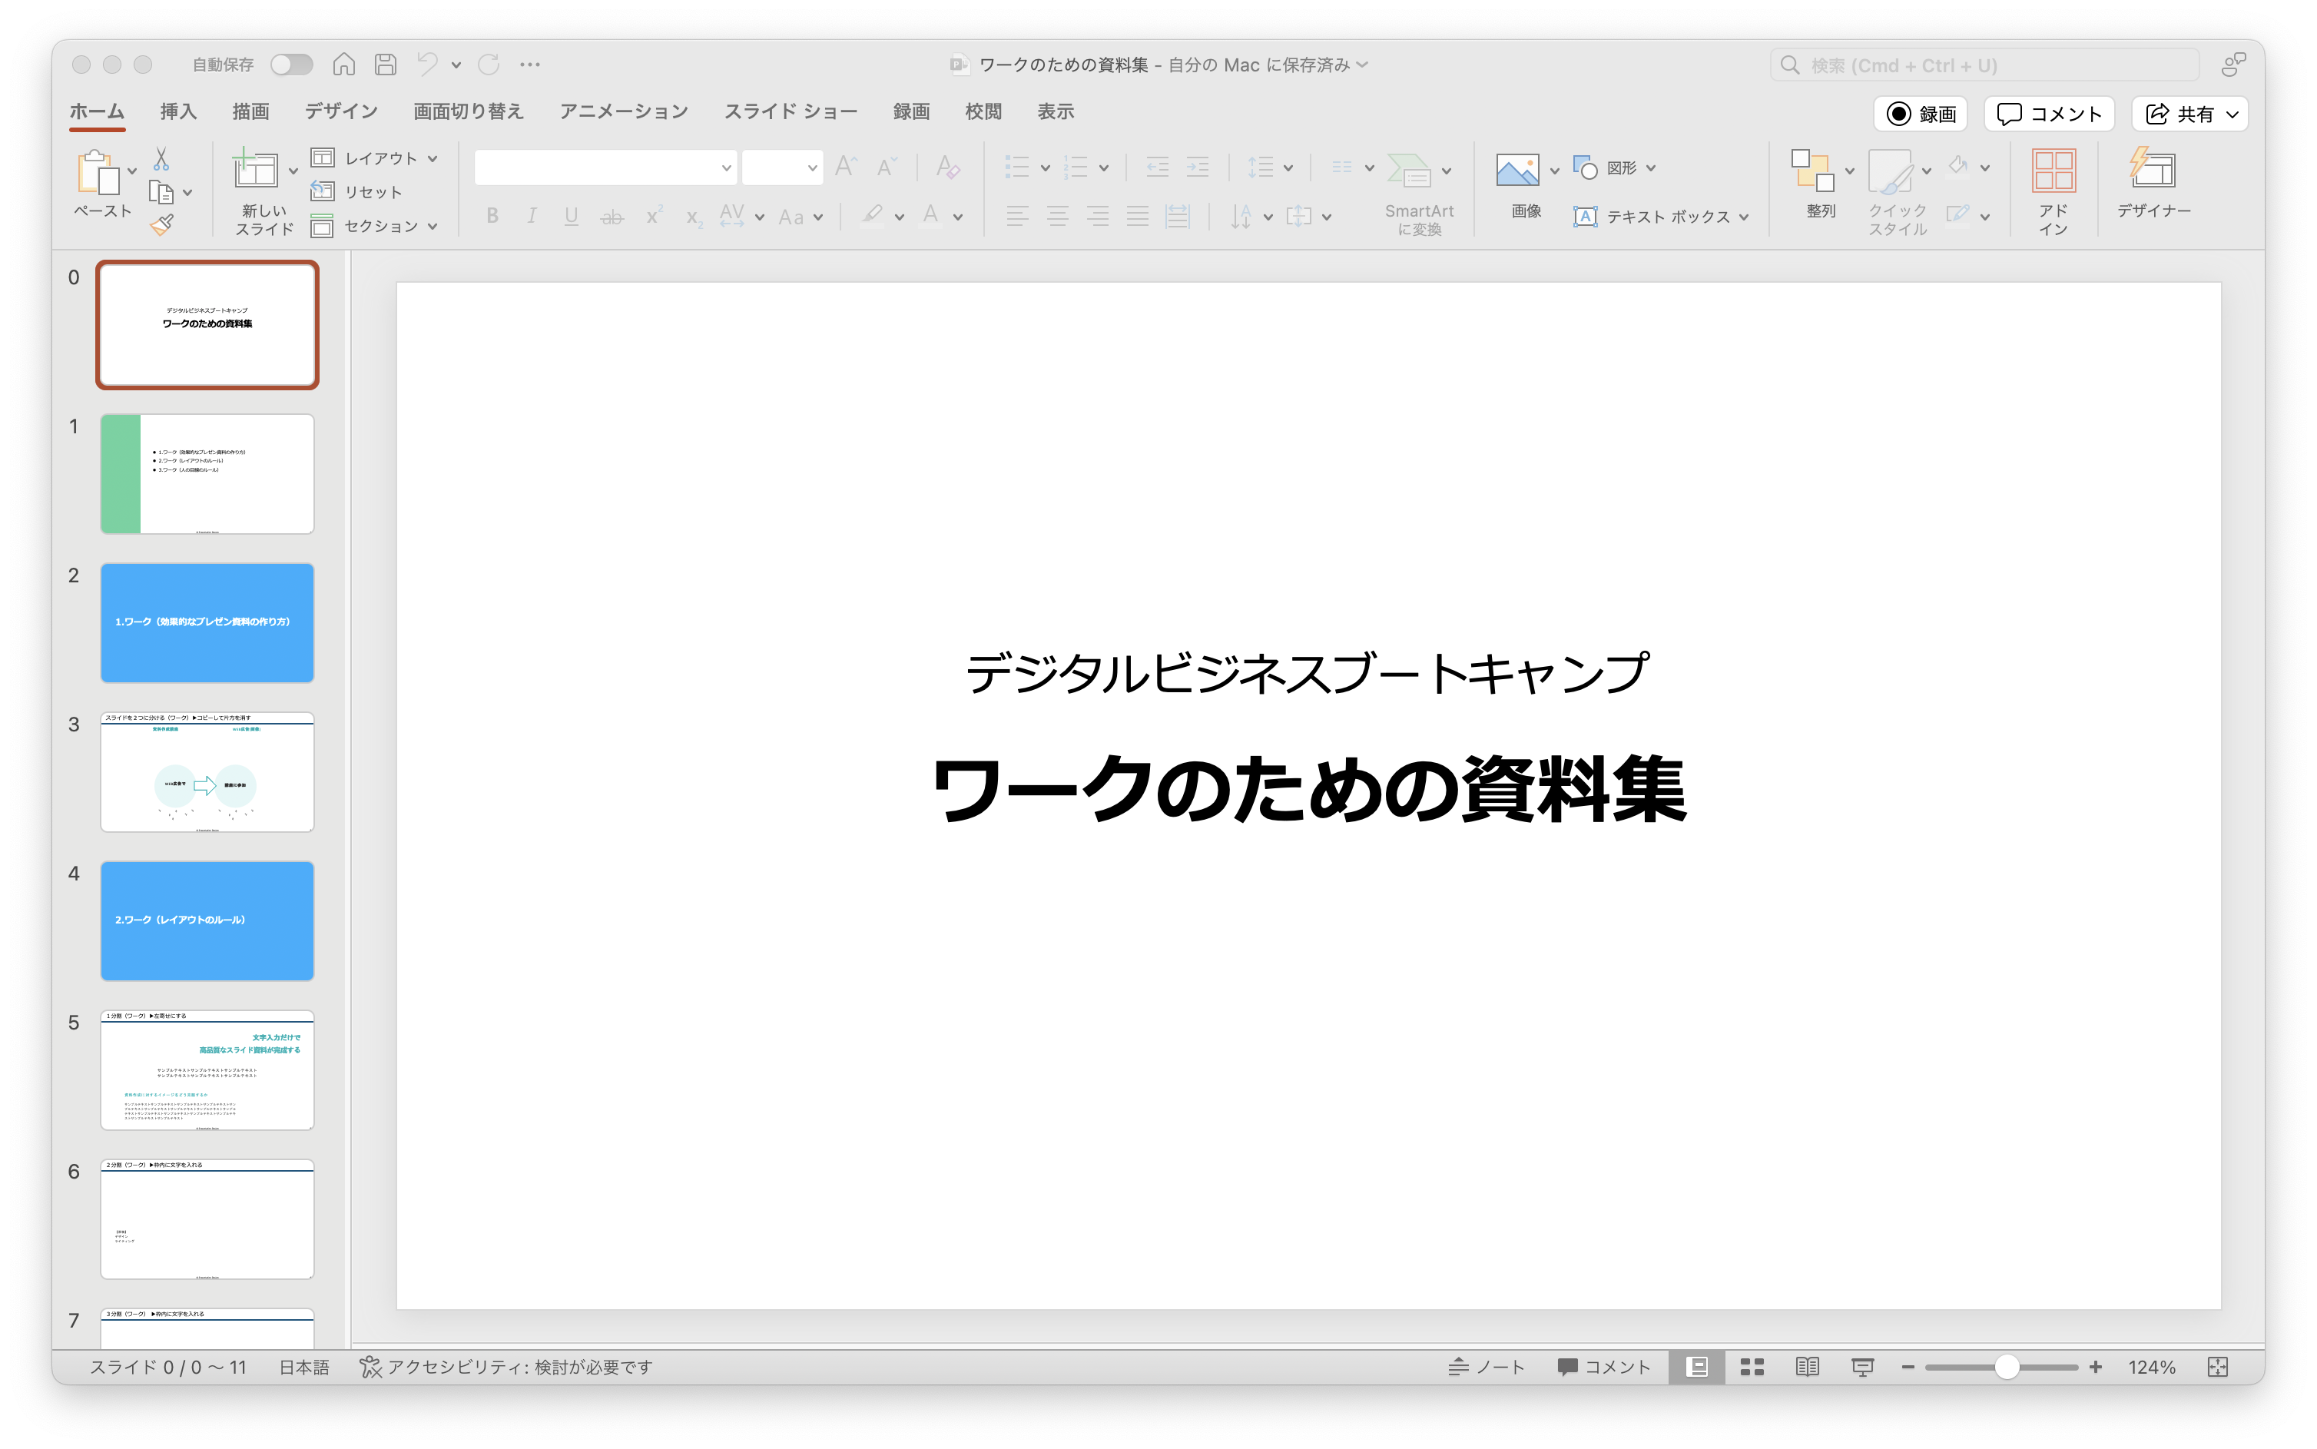Click the Format Painter brush icon

point(161,226)
